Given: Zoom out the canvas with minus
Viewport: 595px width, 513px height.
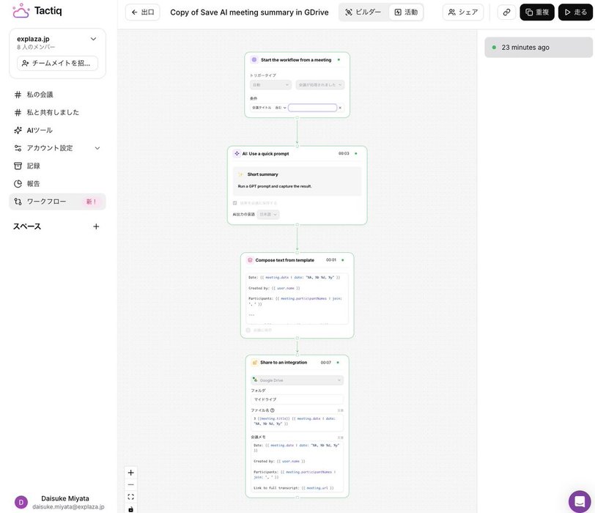Looking at the screenshot, I should tap(131, 484).
